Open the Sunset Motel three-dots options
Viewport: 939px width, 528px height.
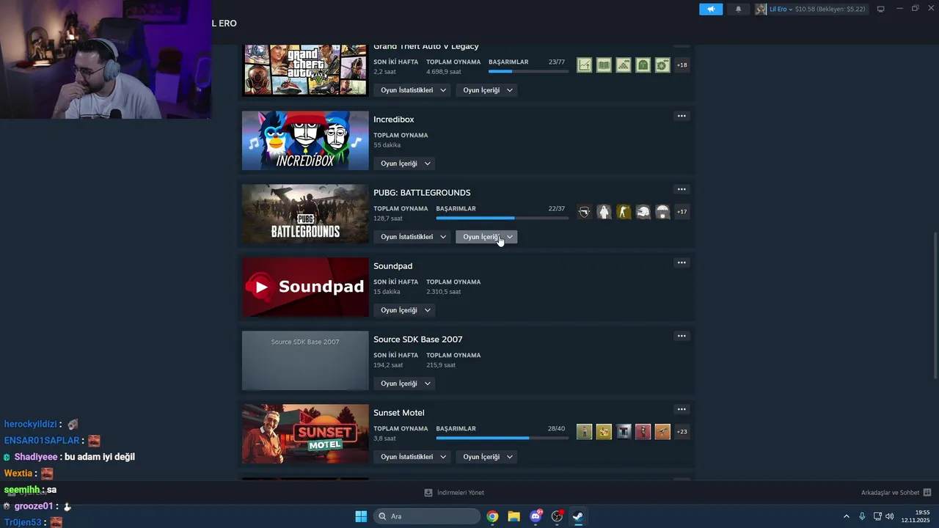click(x=682, y=409)
